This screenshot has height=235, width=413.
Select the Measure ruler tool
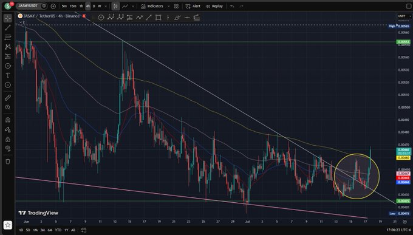pos(8,98)
